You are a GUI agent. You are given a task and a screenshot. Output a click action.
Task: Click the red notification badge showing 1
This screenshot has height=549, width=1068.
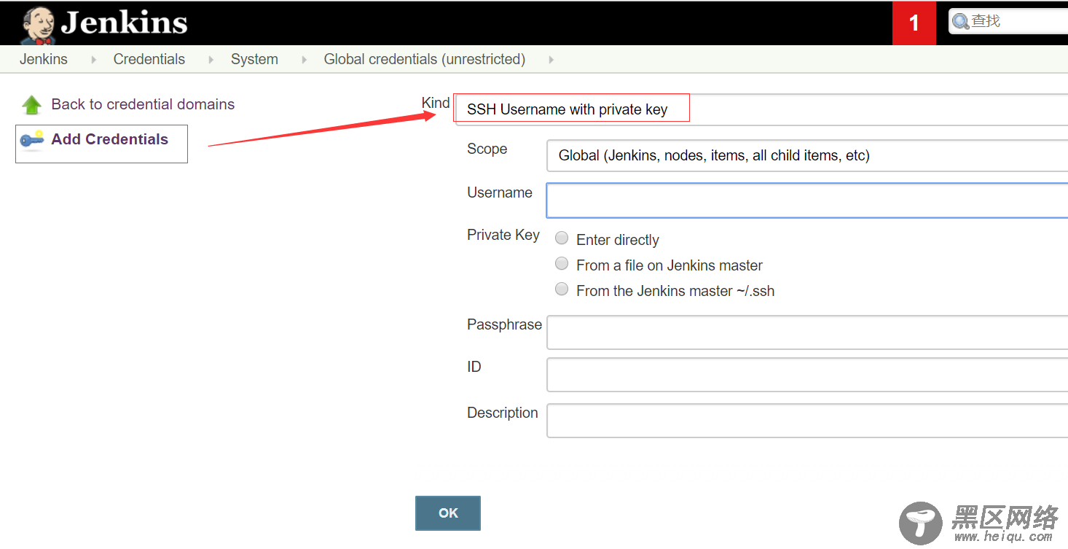[914, 23]
